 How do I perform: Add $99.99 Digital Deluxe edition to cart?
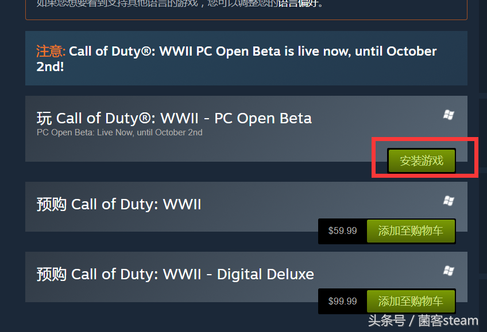coord(411,301)
